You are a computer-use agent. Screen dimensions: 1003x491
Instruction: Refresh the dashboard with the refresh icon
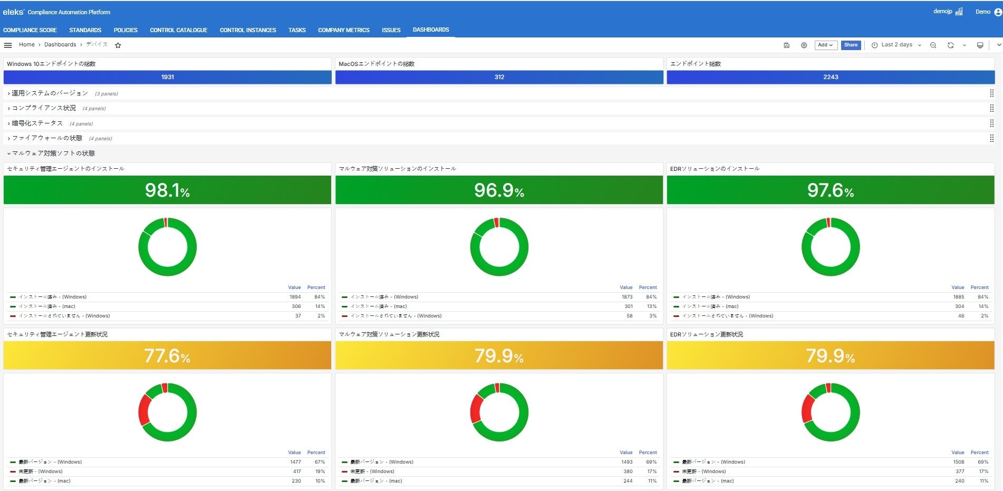[x=950, y=45]
